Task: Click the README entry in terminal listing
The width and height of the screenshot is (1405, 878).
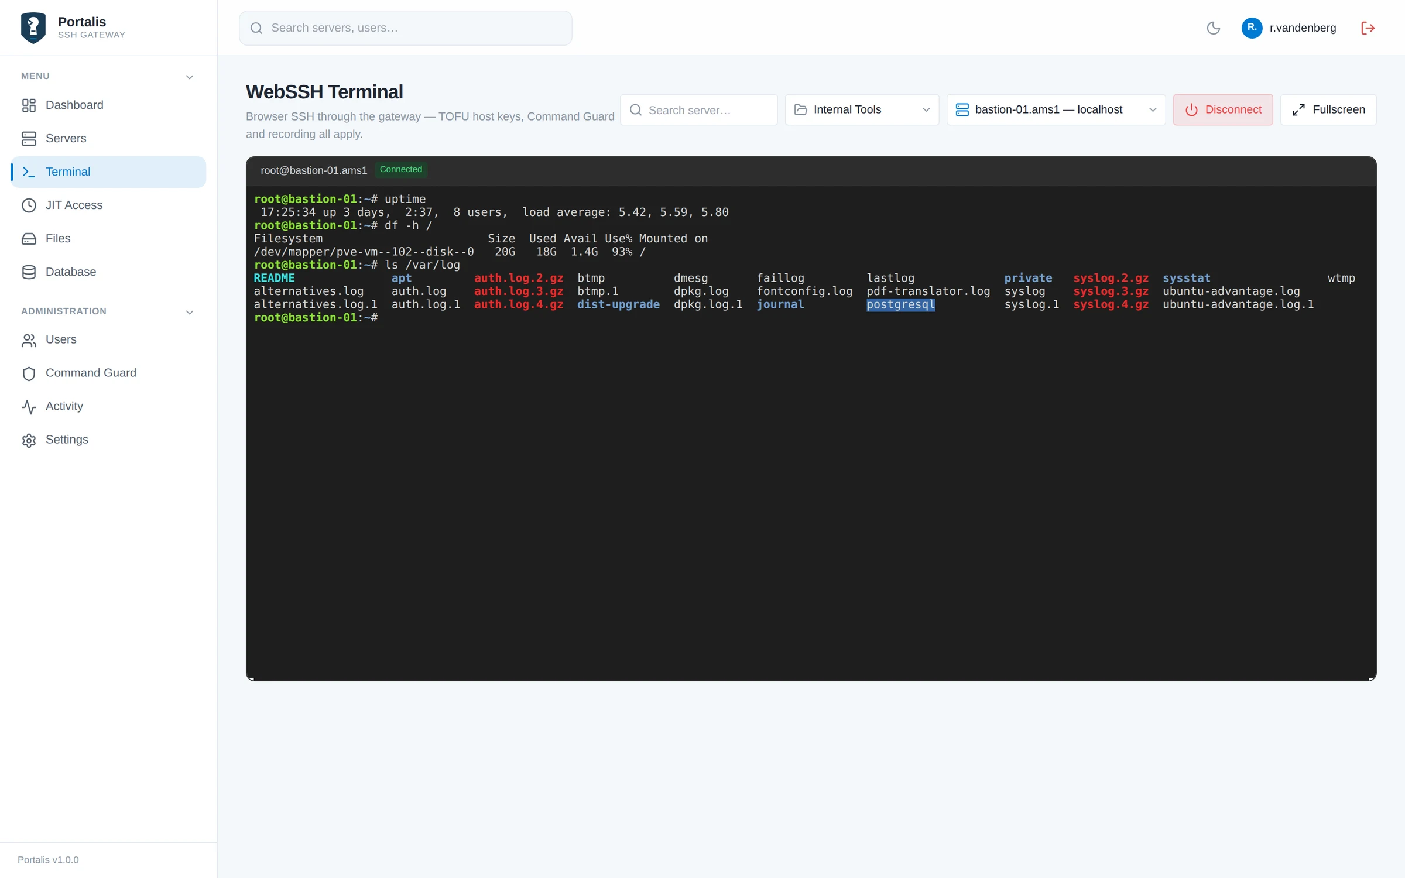Action: 274,278
